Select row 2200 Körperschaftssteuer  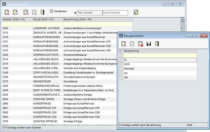(59, 55)
